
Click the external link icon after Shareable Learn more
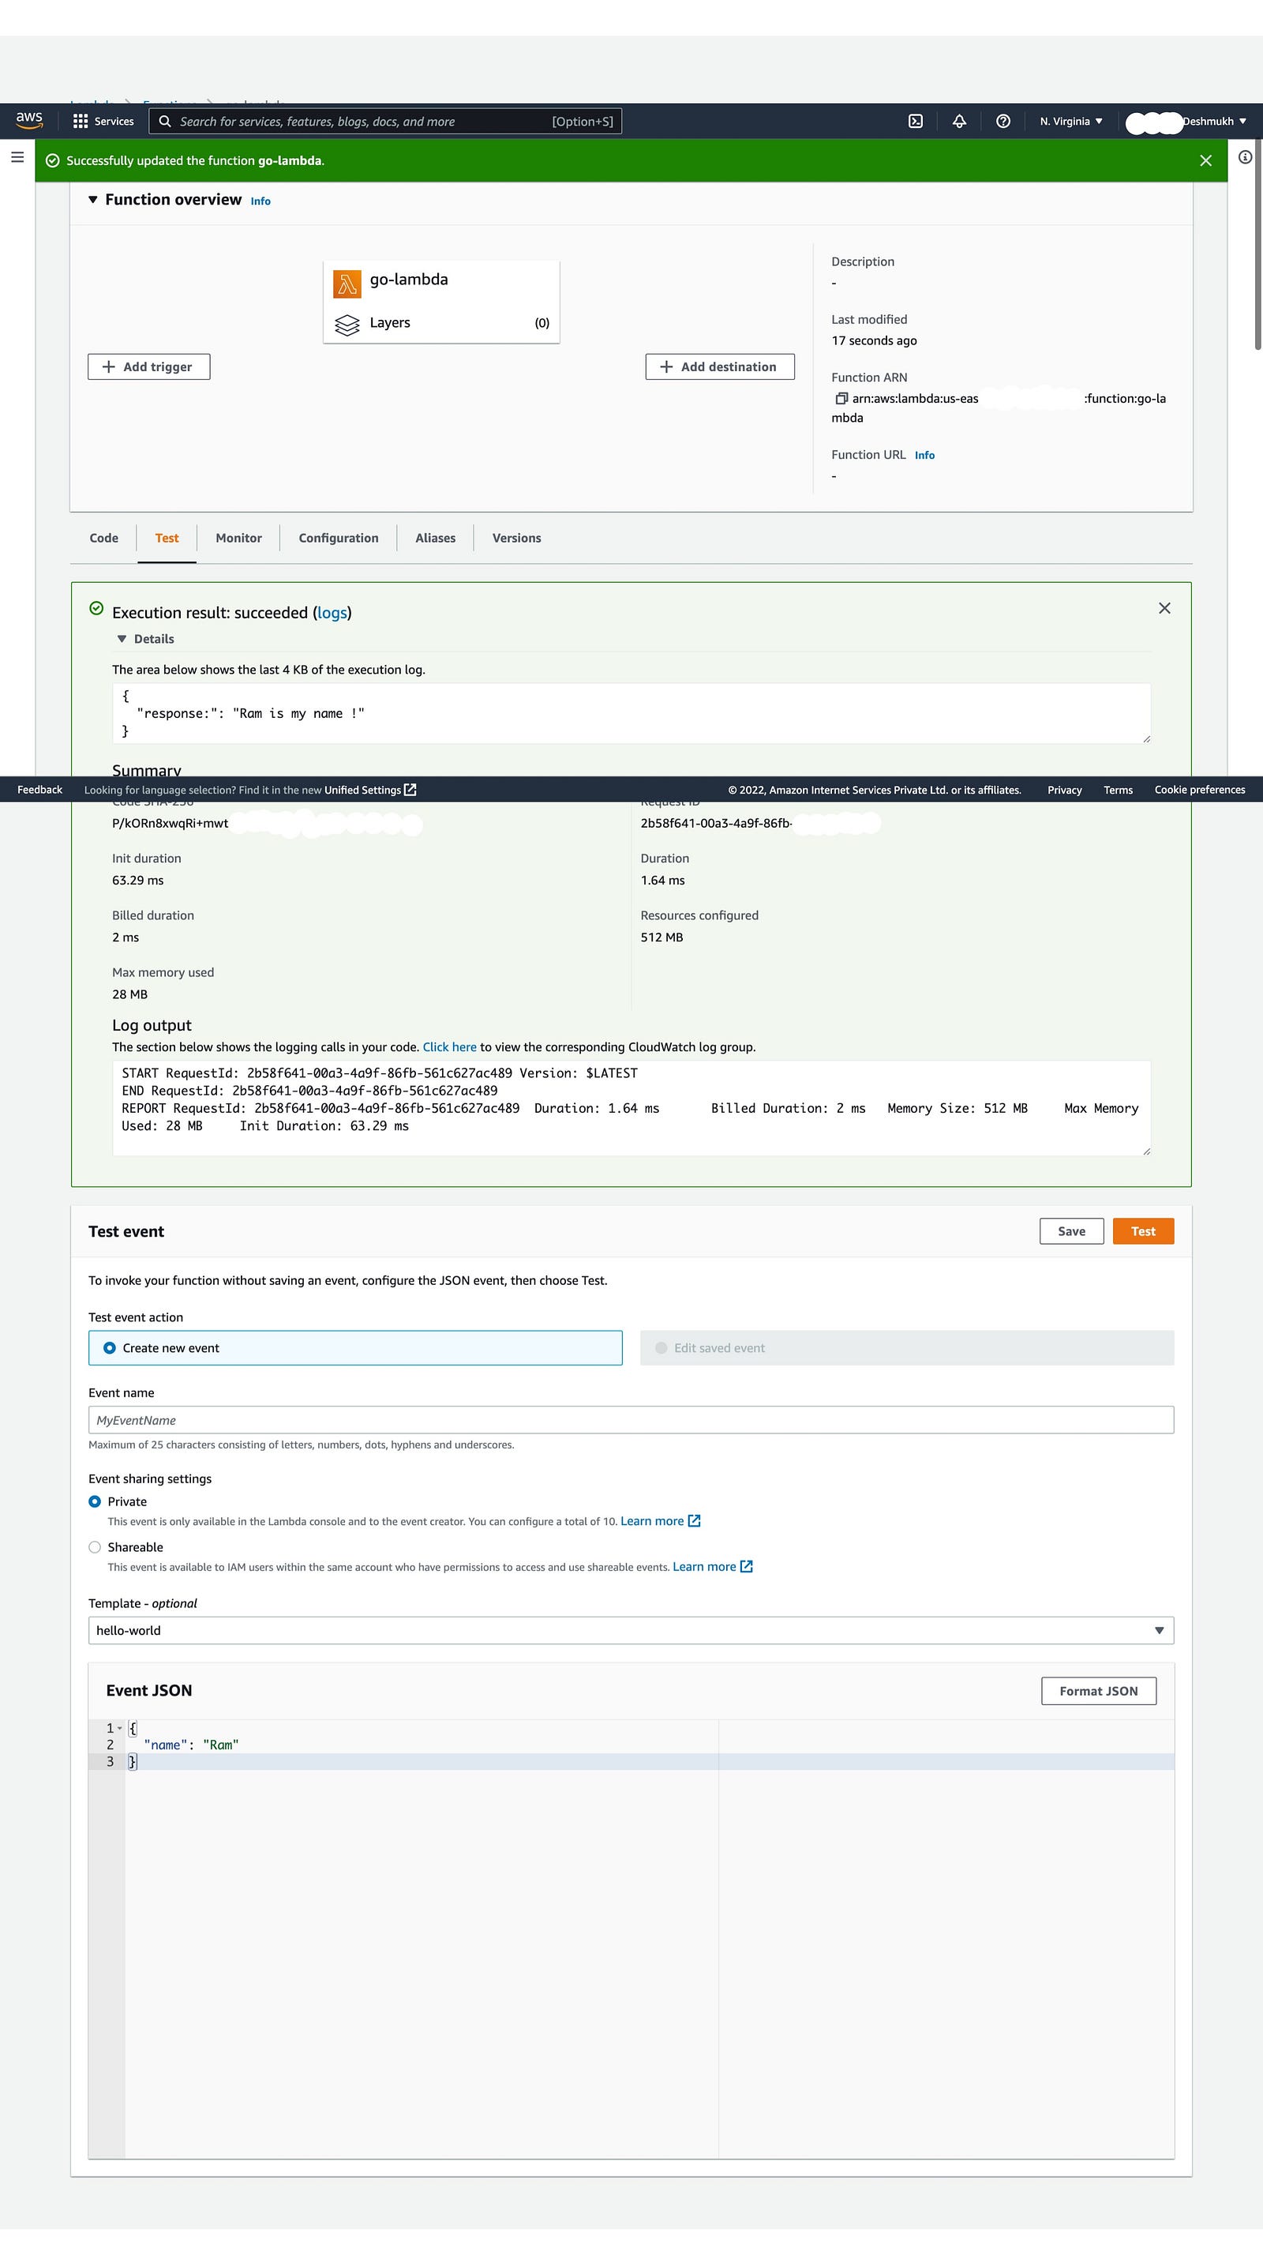[x=746, y=1567]
